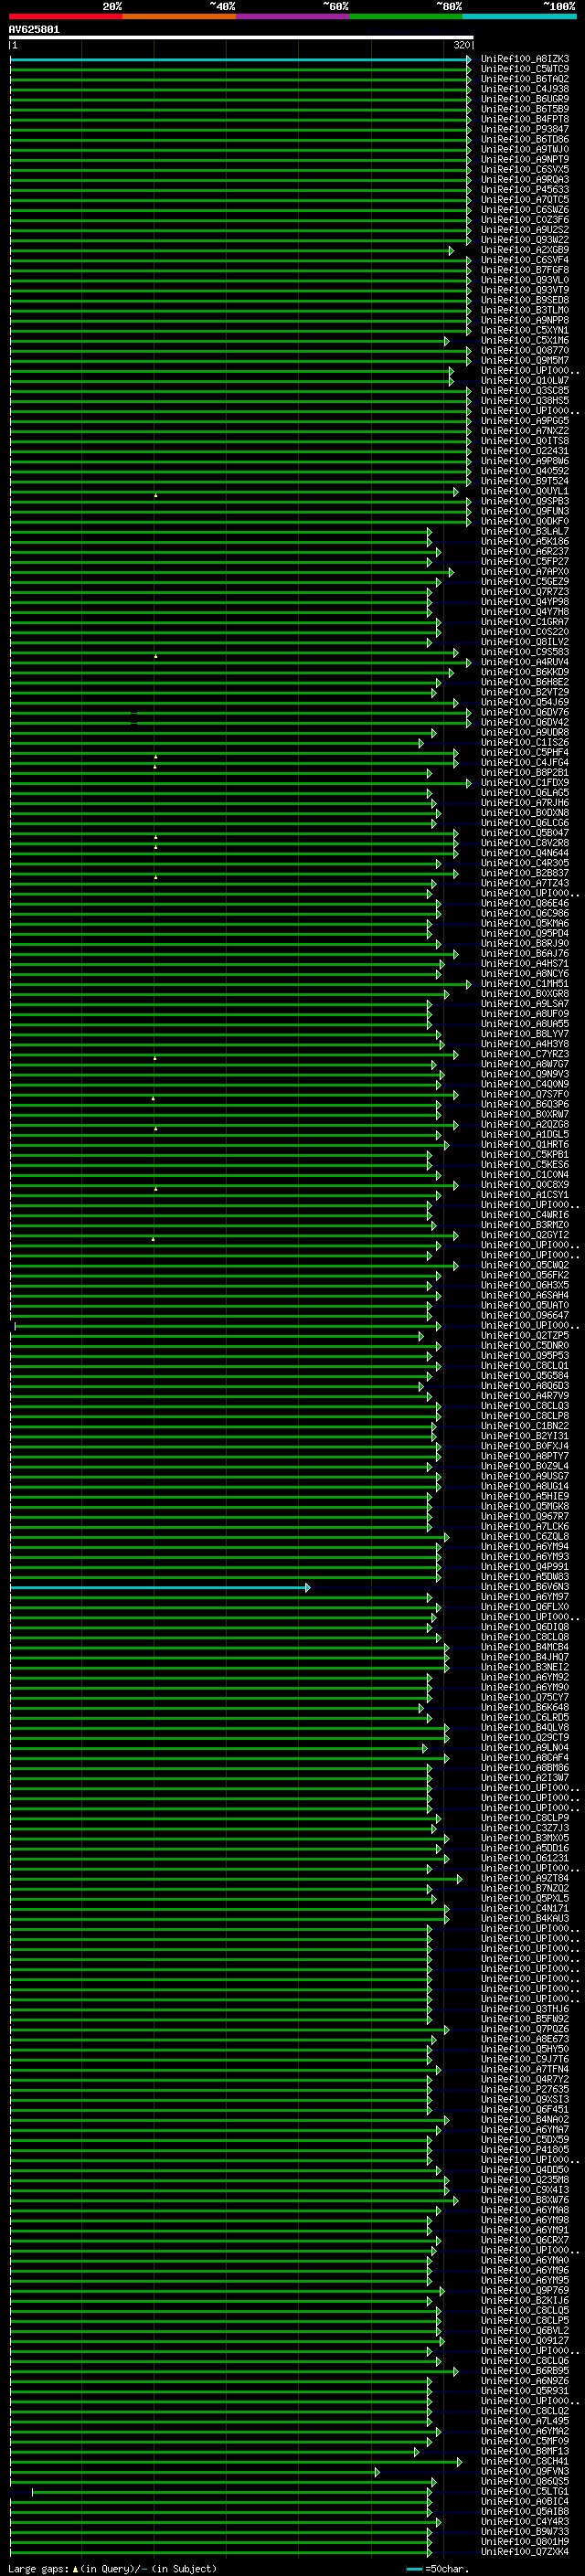Open hit UniRef100_A8IZK3
The image size is (585, 2576).
click(525, 59)
